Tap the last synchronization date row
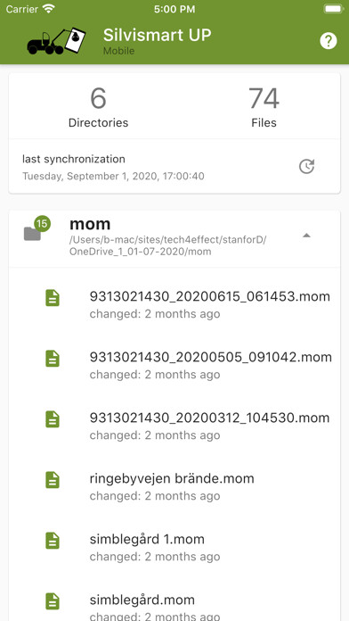Image resolution: width=349 pixels, height=621 pixels. [174, 166]
